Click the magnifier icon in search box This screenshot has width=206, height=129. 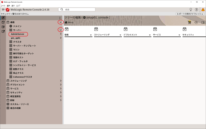pos(62,10)
